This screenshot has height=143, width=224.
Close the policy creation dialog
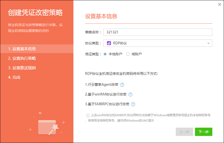pos(219,4)
